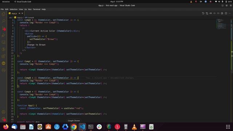Click the VLC cone tray icon in top bar

point(191,1)
